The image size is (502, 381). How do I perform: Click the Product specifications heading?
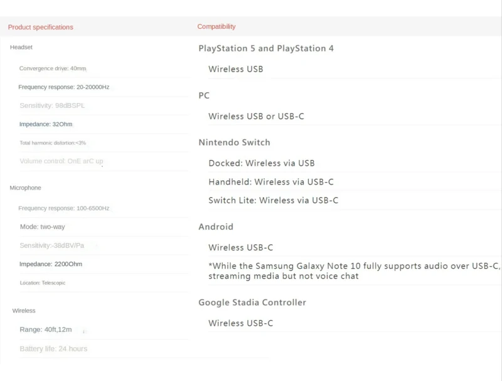[x=40, y=27]
